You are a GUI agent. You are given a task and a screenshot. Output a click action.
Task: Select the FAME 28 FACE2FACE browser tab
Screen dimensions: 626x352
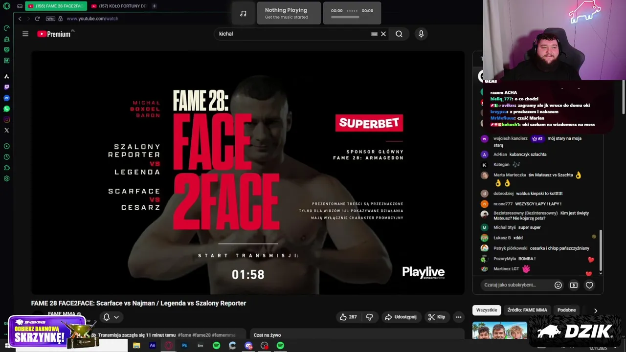tap(55, 6)
